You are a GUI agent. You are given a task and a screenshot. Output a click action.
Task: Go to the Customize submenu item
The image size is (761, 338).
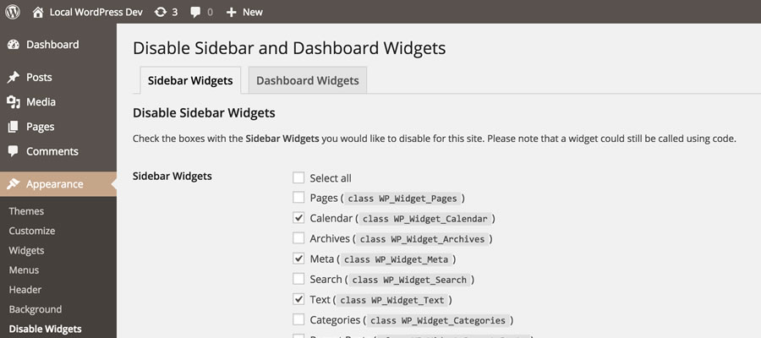pos(32,231)
